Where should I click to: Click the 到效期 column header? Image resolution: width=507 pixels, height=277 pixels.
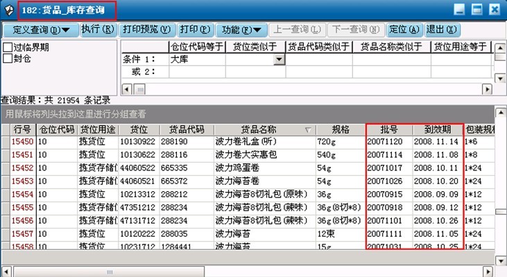point(438,129)
